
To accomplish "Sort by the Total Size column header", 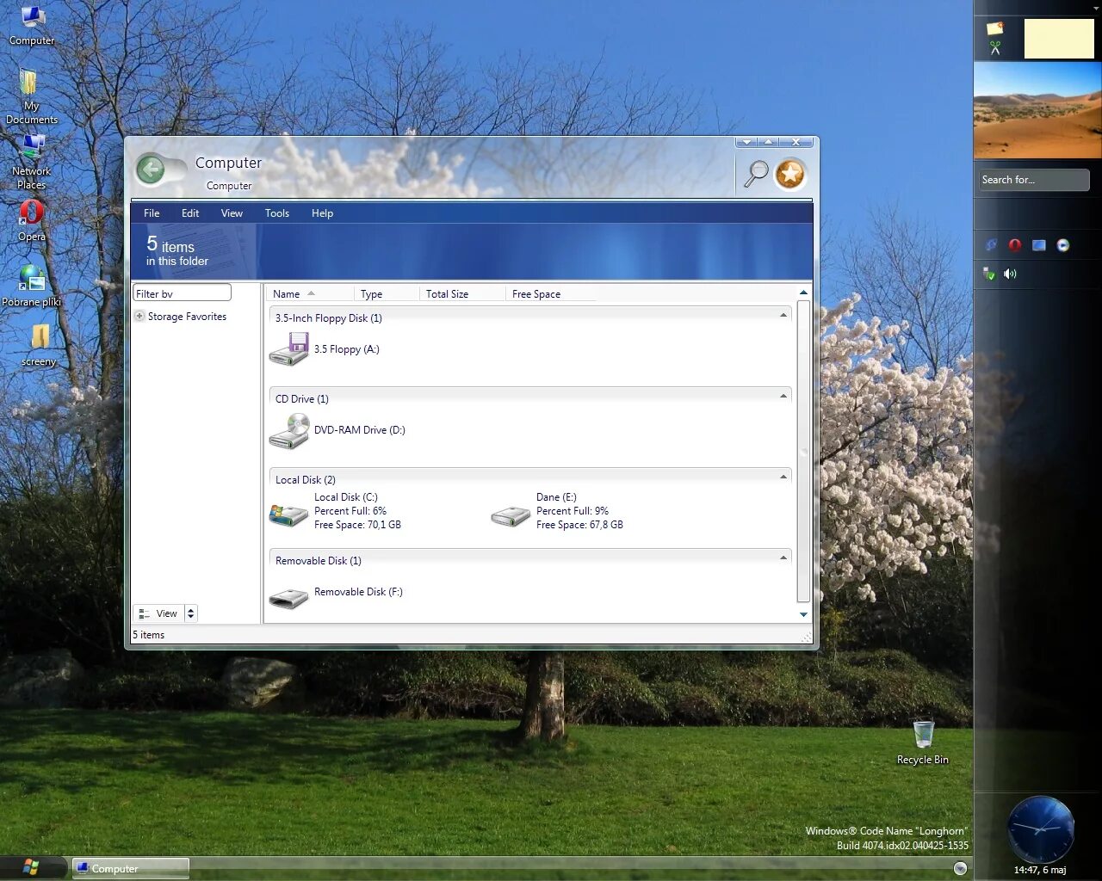I will click(x=462, y=294).
